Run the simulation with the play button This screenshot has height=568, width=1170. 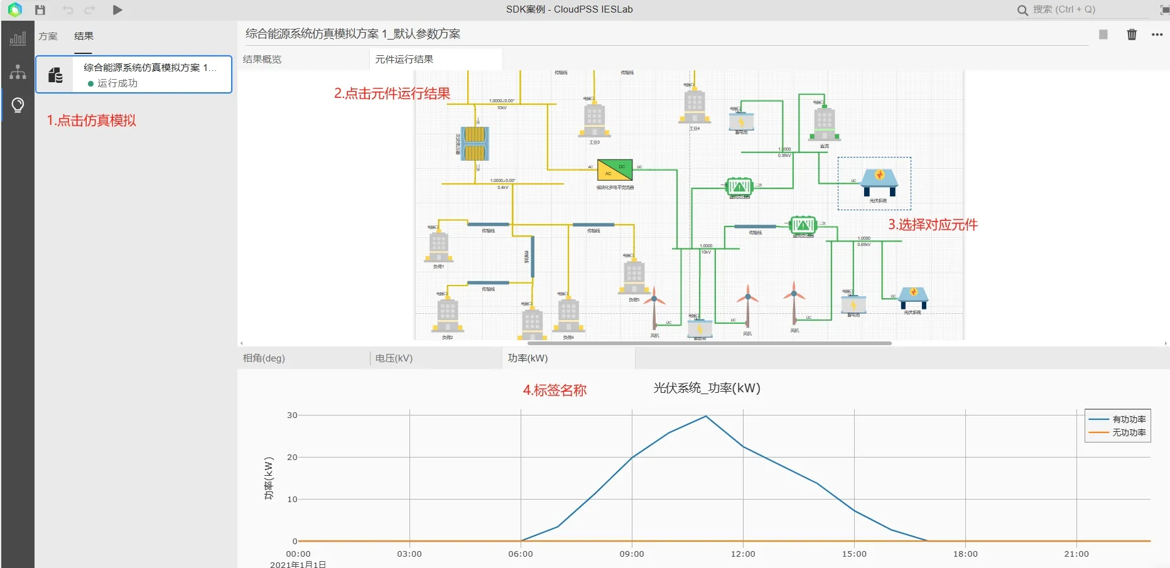click(117, 10)
